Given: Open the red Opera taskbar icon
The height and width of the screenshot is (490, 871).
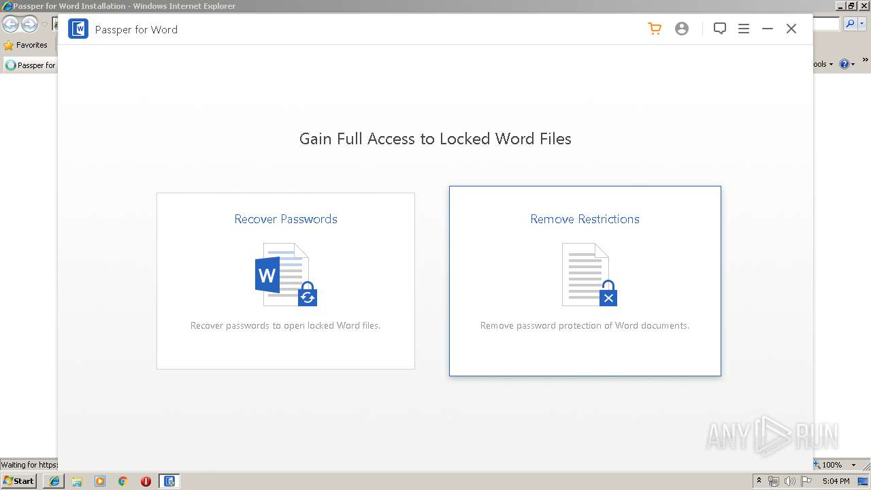Looking at the screenshot, I should pos(146,481).
